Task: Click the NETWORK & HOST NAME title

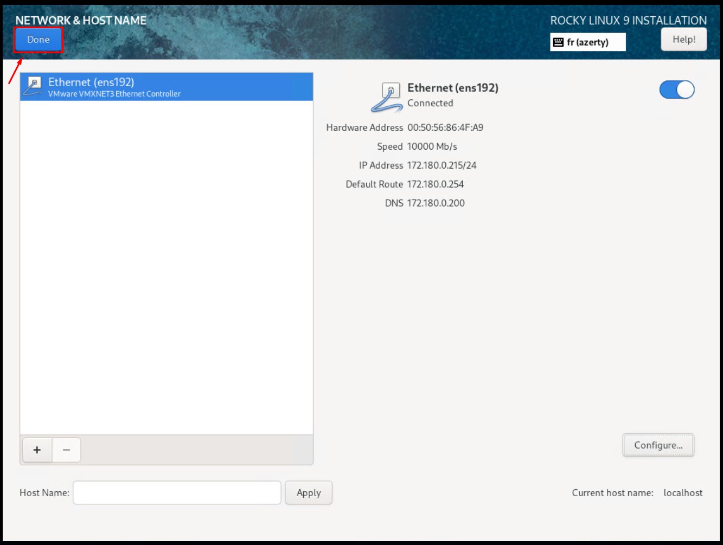Action: click(x=81, y=21)
